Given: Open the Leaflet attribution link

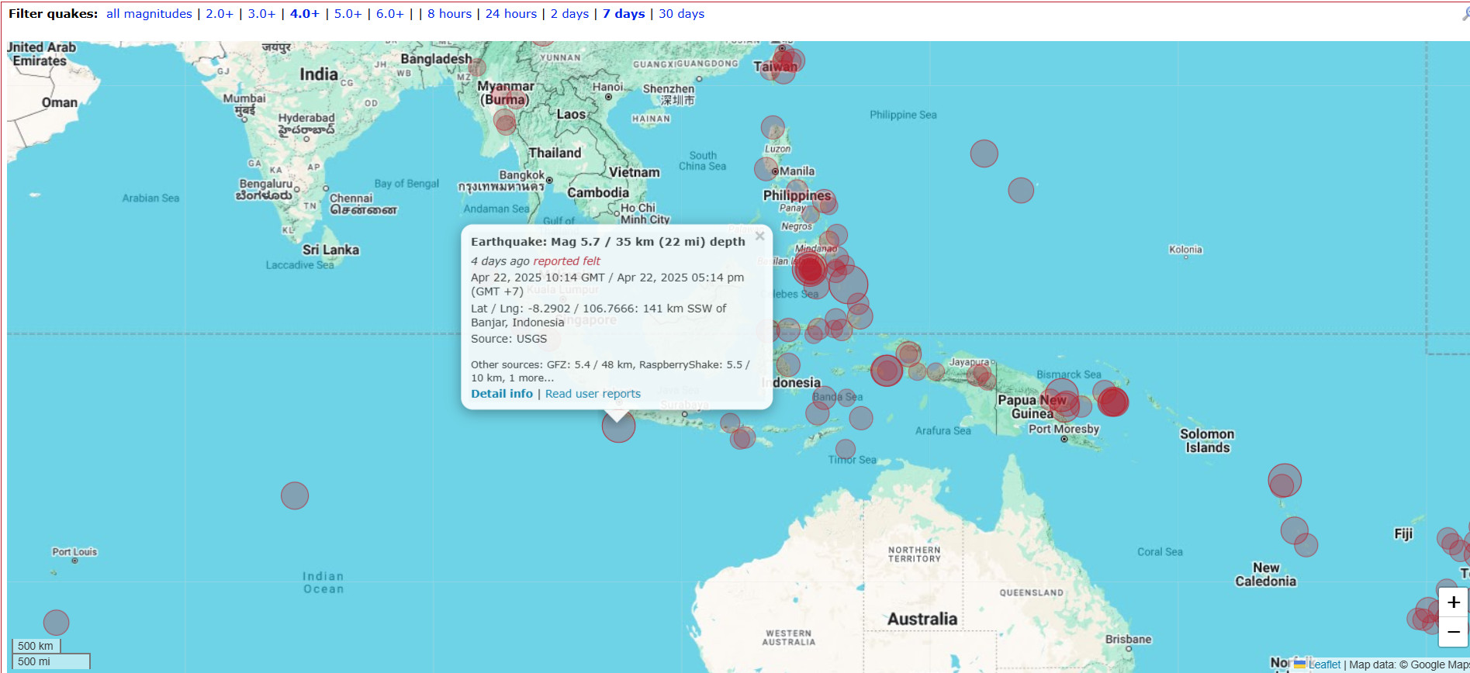Looking at the screenshot, I should (1323, 664).
